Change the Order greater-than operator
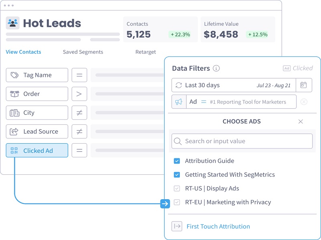321x240 pixels. pos(79,94)
